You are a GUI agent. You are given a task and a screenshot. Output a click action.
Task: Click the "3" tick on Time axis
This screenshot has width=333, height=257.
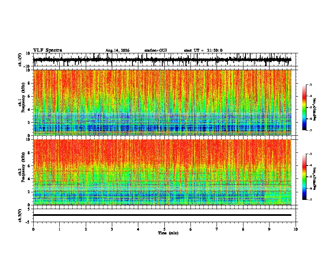click(x=112, y=229)
